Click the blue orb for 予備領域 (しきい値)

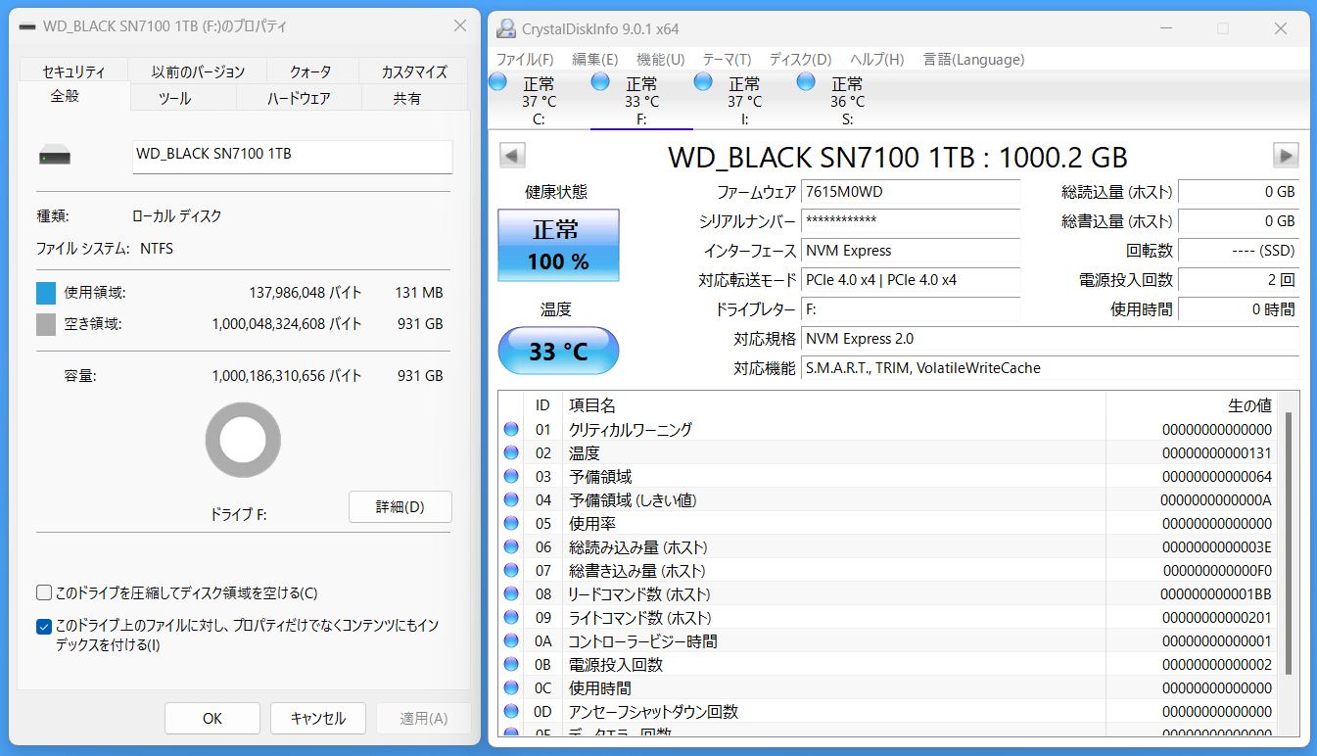[511, 499]
